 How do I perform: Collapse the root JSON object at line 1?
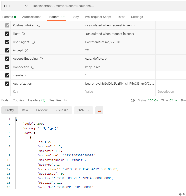pos(16,119)
